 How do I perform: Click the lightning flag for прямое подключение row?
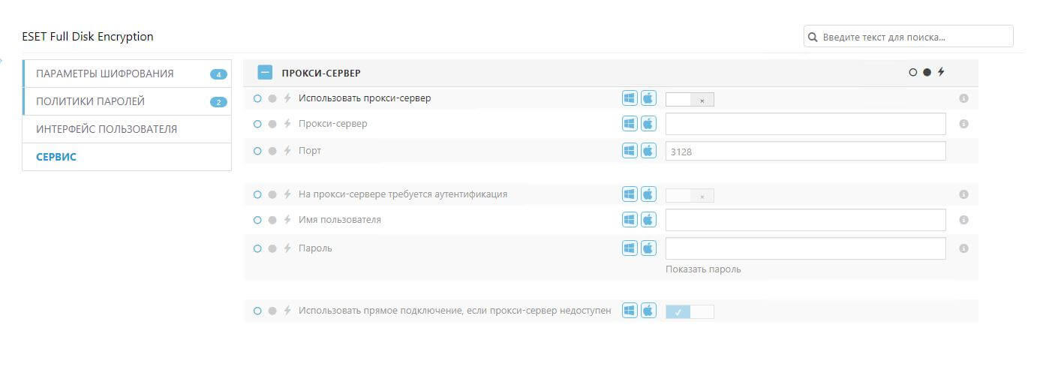[x=287, y=311]
